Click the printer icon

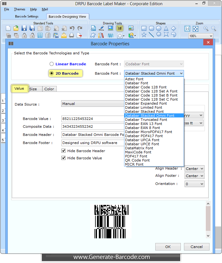coord(71,35)
